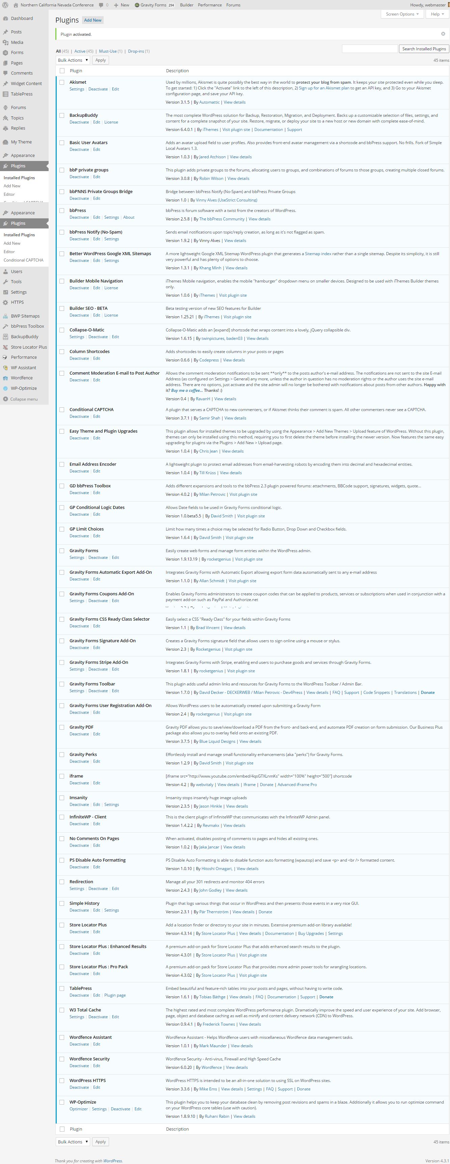Open the Optimizer link under WP-Optimize
This screenshot has width=450, height=1164.
click(79, 1109)
